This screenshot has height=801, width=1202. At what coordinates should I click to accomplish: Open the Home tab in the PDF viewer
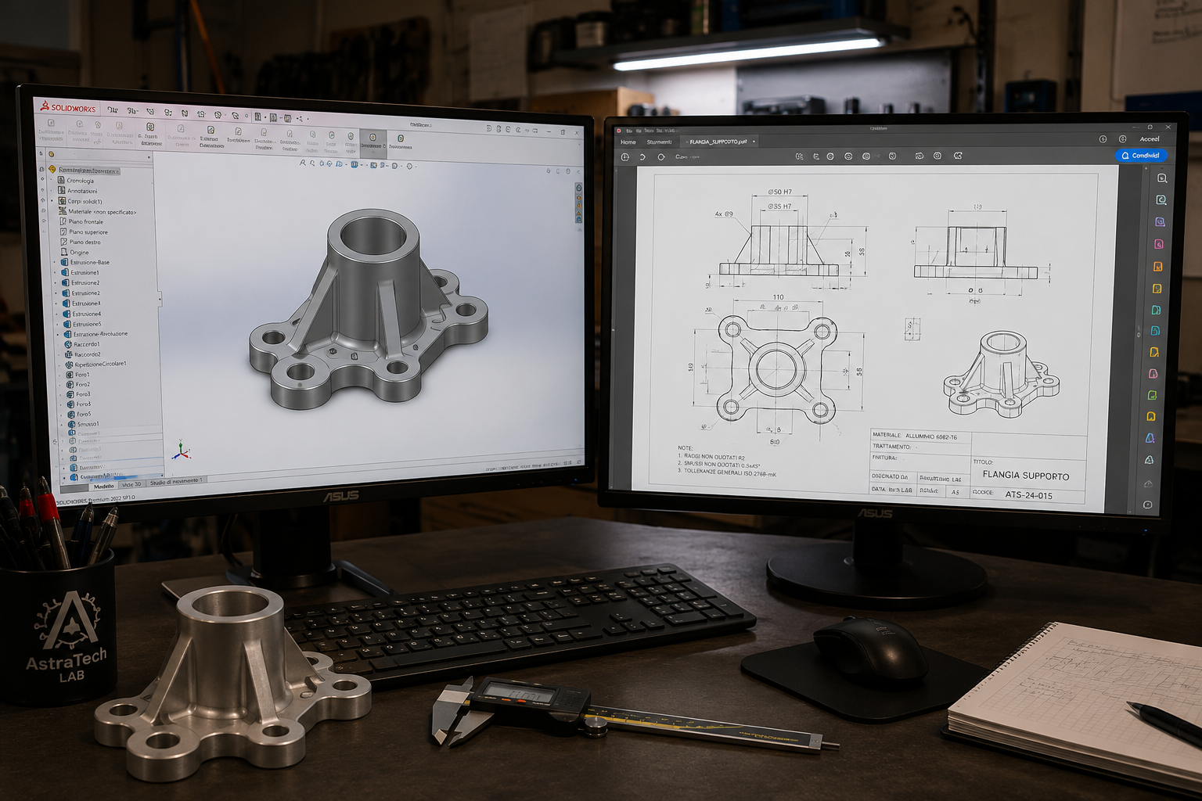[x=628, y=142]
